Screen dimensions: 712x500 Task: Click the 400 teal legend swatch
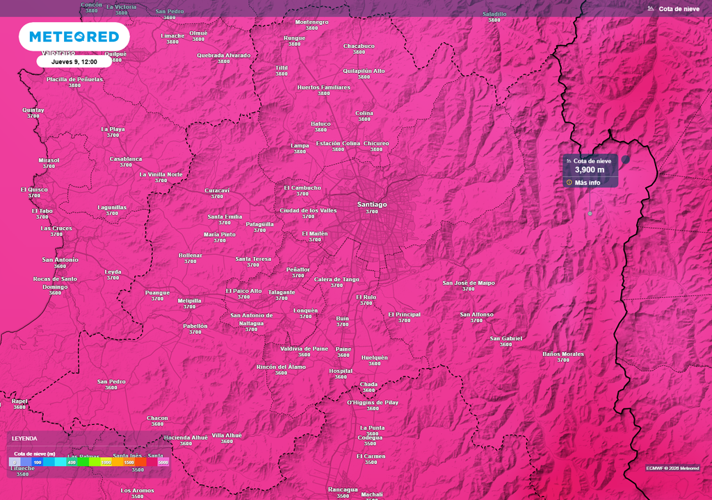click(x=72, y=462)
